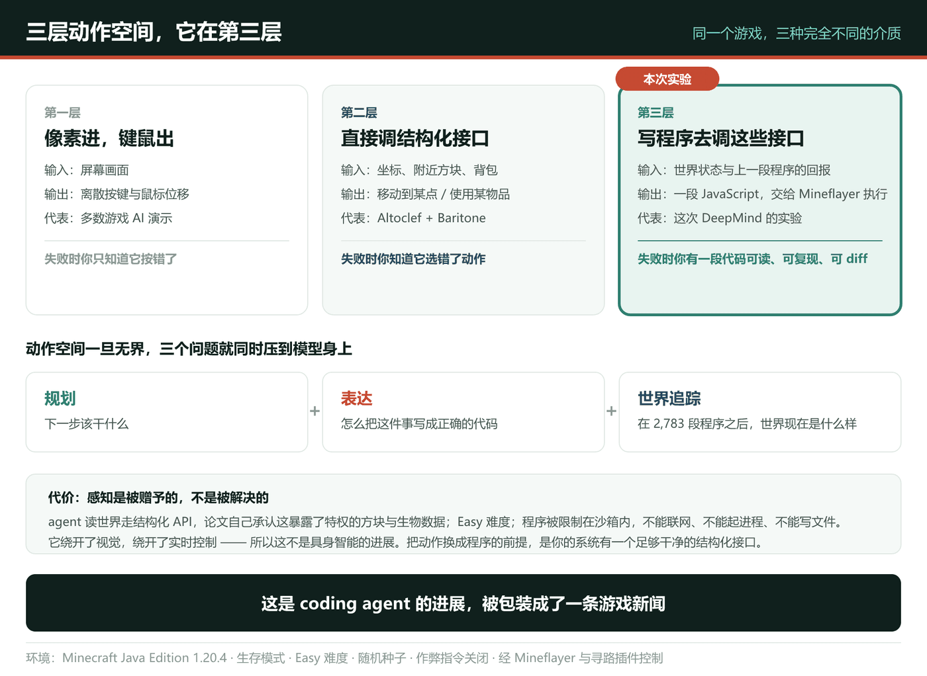Select the text about 2,783 段程序之后
The width and height of the screenshot is (927, 676).
[x=747, y=424]
